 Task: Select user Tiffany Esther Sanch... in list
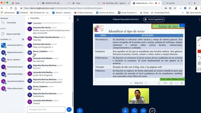pyautogui.click(x=13, y=89)
